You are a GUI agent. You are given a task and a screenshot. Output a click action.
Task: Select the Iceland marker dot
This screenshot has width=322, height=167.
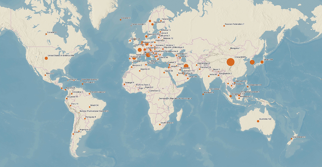coord(120,20)
